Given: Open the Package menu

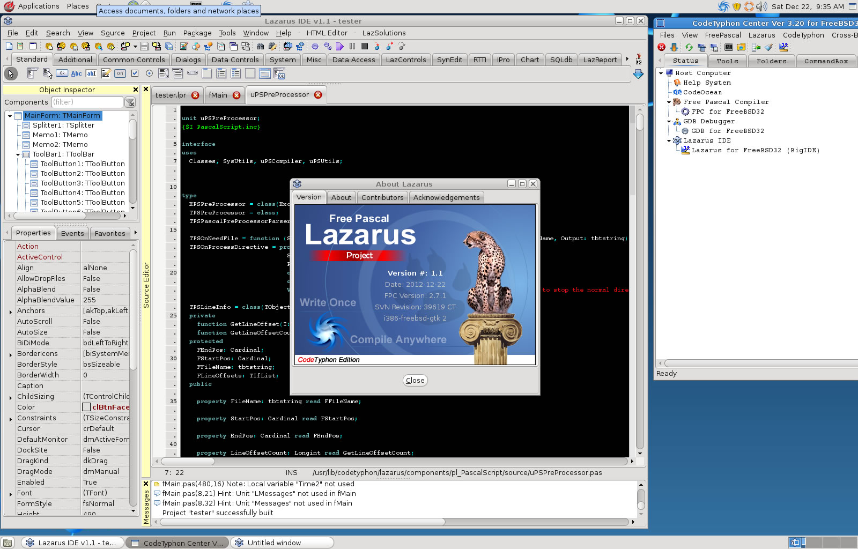Looking at the screenshot, I should pos(197,33).
